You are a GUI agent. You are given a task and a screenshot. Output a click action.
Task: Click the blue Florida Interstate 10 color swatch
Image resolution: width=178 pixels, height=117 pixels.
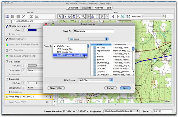32,30
